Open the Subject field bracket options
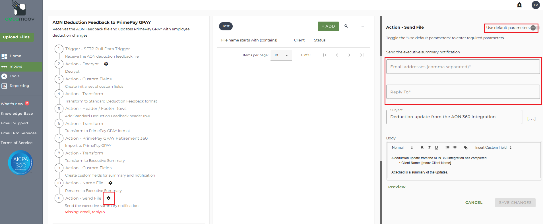Screen dimensions: 543x224 (x=531, y=119)
